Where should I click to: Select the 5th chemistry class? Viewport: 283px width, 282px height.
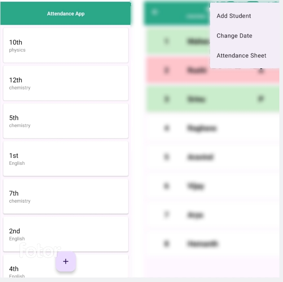coord(66,121)
